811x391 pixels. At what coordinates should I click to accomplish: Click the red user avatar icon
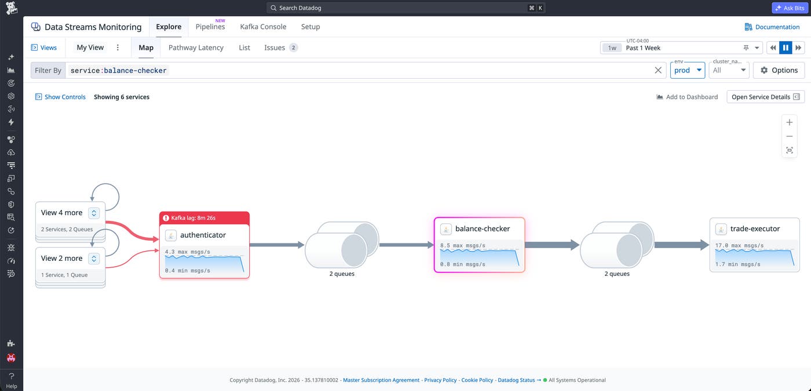11,358
